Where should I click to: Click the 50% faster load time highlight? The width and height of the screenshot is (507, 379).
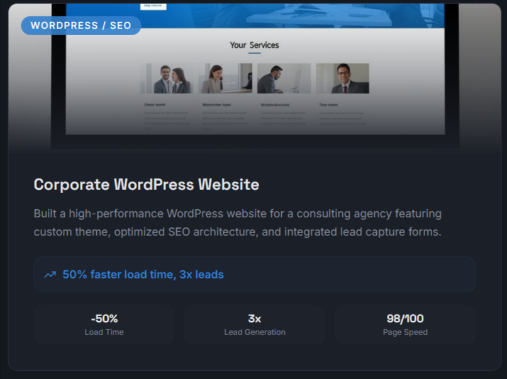coord(143,275)
